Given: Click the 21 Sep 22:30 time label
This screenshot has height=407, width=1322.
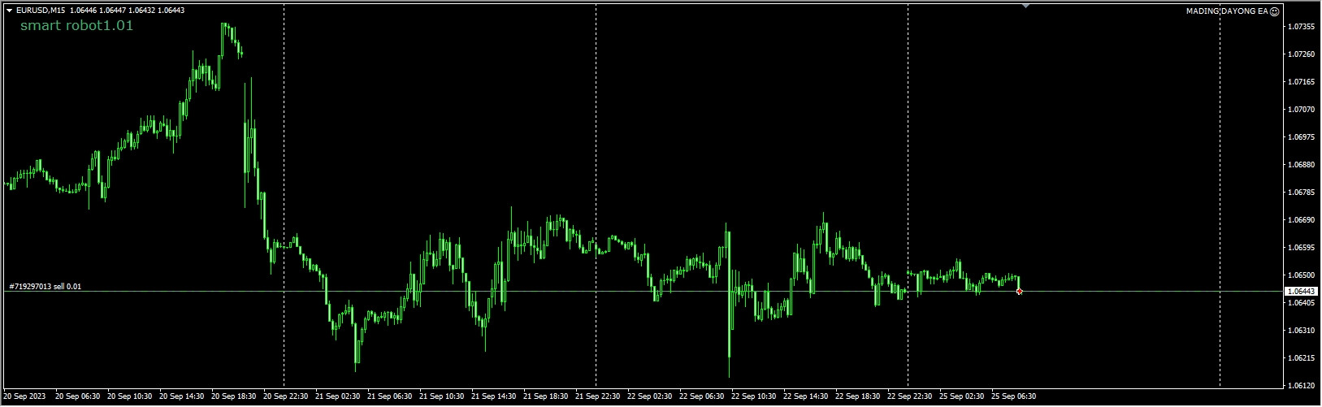Looking at the screenshot, I should point(598,396).
